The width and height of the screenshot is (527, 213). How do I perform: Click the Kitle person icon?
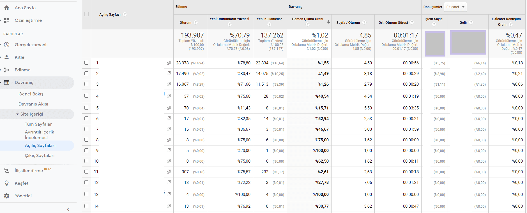point(7,57)
